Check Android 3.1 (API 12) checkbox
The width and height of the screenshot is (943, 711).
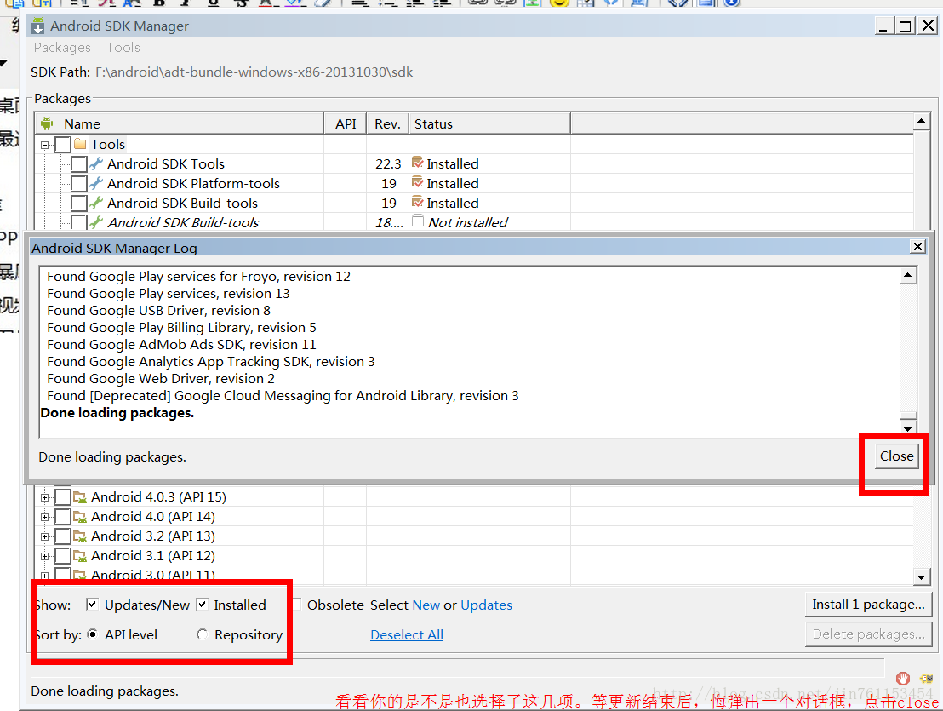click(x=63, y=556)
